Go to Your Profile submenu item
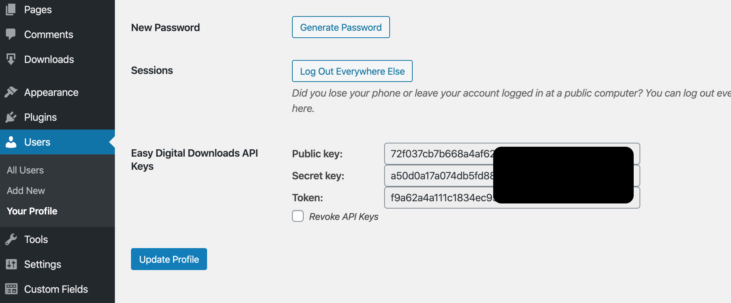 pos(32,211)
